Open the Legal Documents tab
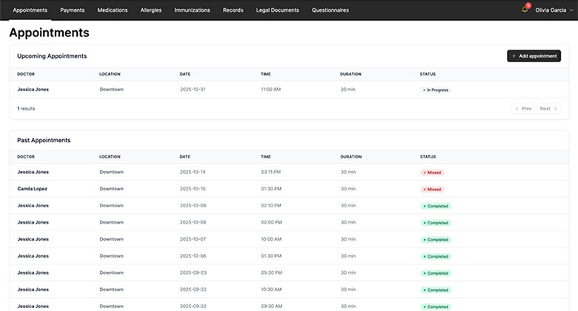 click(277, 10)
